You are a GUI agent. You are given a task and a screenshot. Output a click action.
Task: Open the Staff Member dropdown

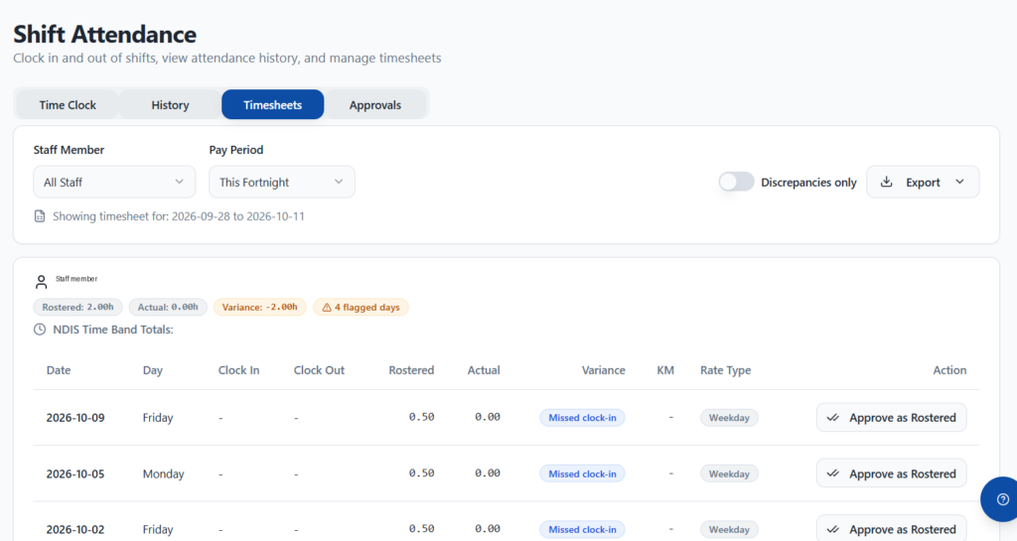point(114,182)
